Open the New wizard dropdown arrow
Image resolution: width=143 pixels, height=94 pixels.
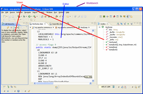(7, 16)
